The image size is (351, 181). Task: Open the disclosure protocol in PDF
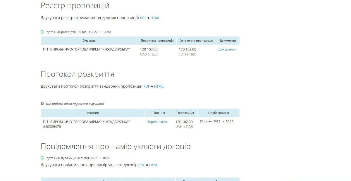[x=146, y=86]
